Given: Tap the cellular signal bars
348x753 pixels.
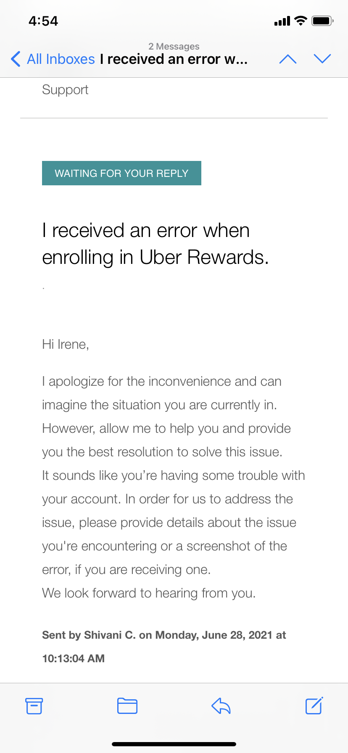Looking at the screenshot, I should tap(282, 21).
